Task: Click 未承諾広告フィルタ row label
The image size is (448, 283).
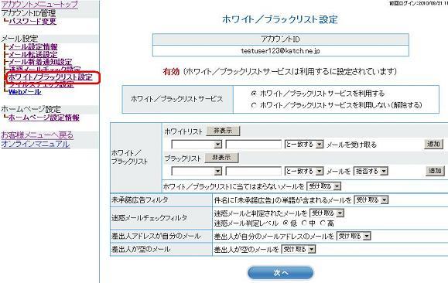Action: [139, 200]
